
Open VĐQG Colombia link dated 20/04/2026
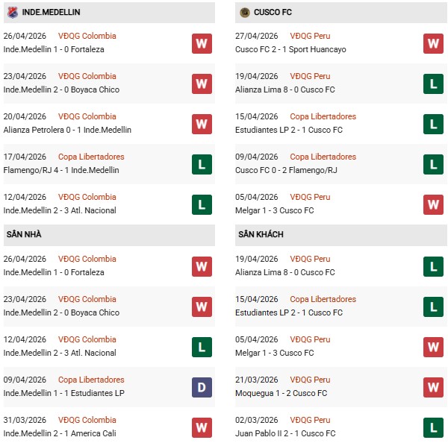click(87, 117)
